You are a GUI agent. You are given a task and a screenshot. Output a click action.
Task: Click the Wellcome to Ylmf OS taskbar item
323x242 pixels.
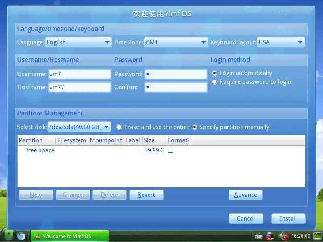[70, 236]
